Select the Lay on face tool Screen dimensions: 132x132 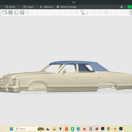[54, 13]
